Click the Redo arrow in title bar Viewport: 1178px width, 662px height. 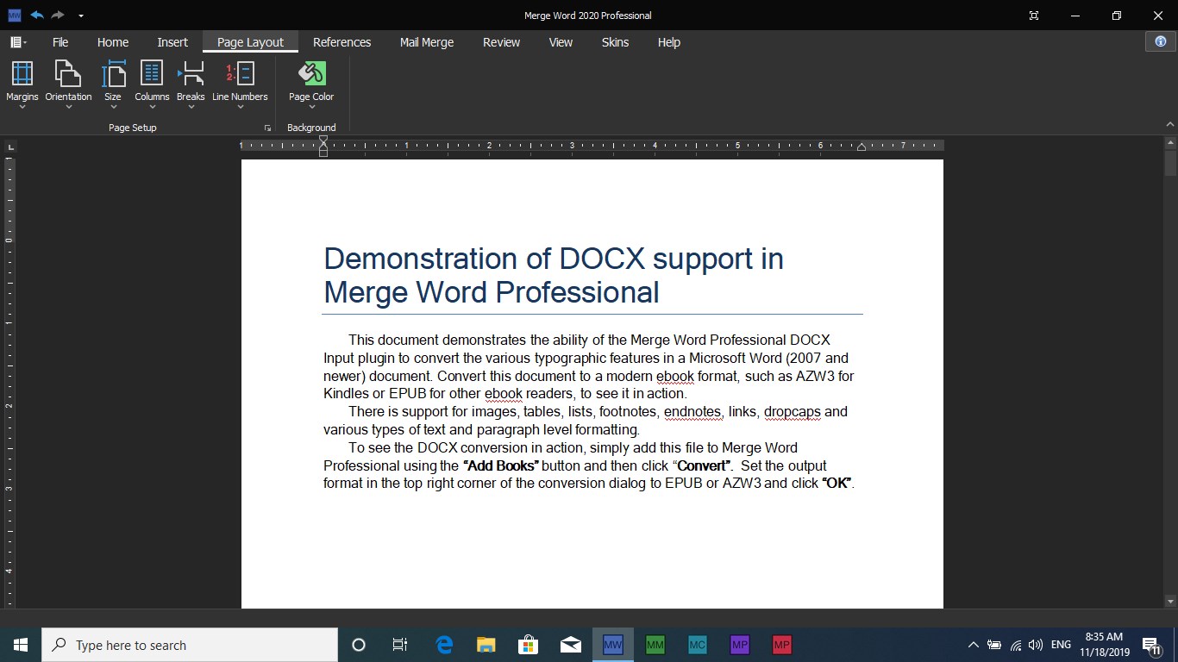[x=58, y=15]
